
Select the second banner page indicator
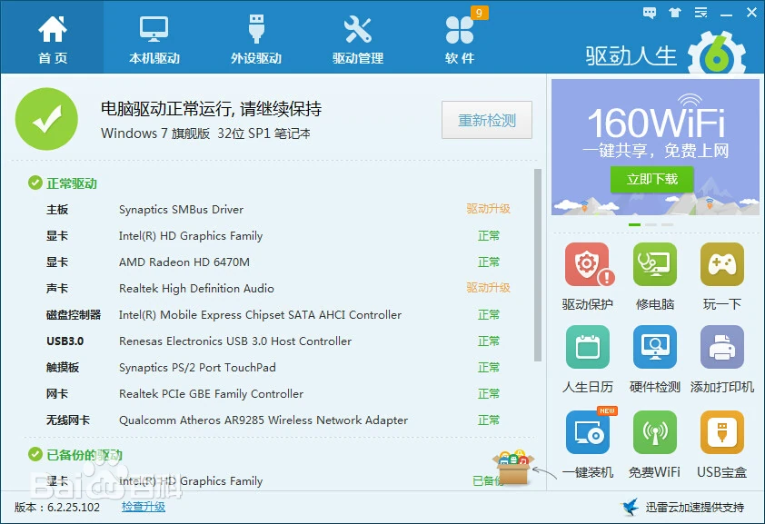click(x=651, y=224)
